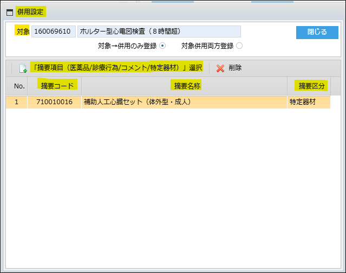Click the add-document icon for 摘要項目 selection

(x=23, y=68)
